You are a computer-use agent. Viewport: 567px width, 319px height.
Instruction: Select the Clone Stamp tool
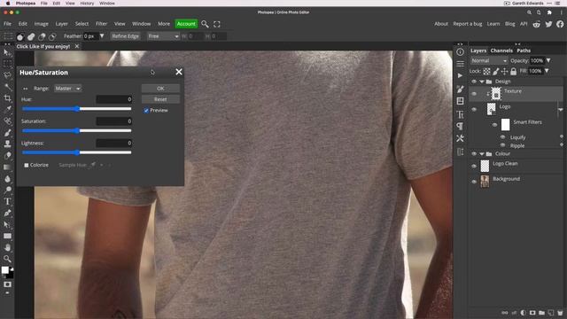point(7,144)
